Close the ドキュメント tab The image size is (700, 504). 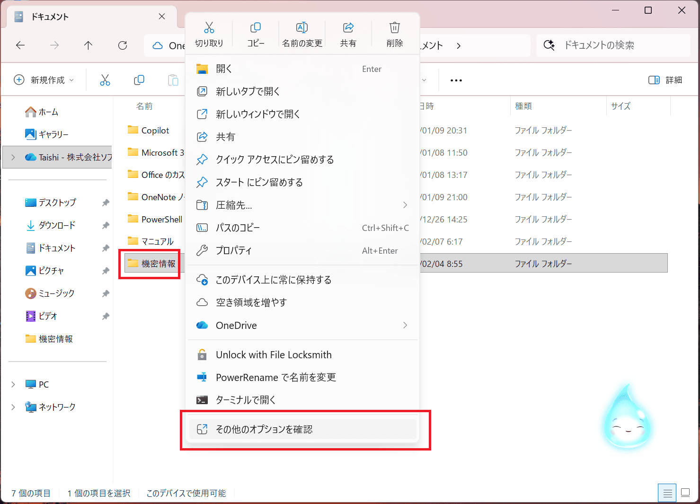click(x=162, y=17)
